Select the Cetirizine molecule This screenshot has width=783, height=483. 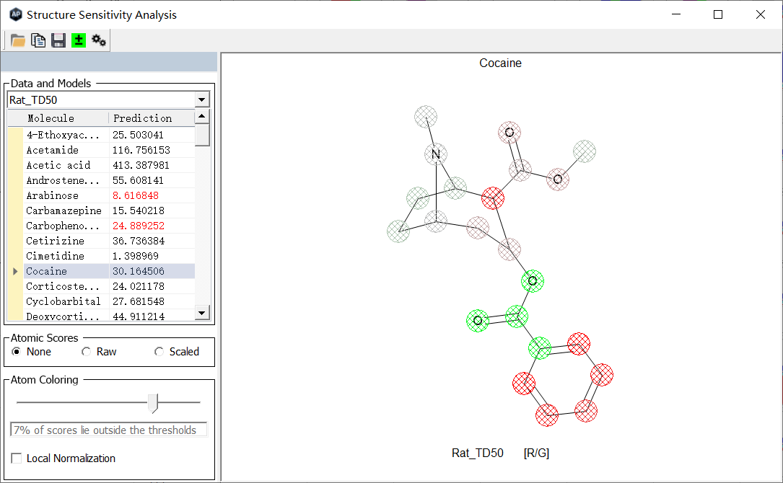click(55, 241)
